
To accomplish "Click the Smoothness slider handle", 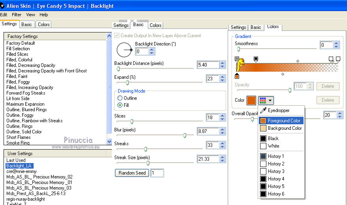I will [x=238, y=49].
